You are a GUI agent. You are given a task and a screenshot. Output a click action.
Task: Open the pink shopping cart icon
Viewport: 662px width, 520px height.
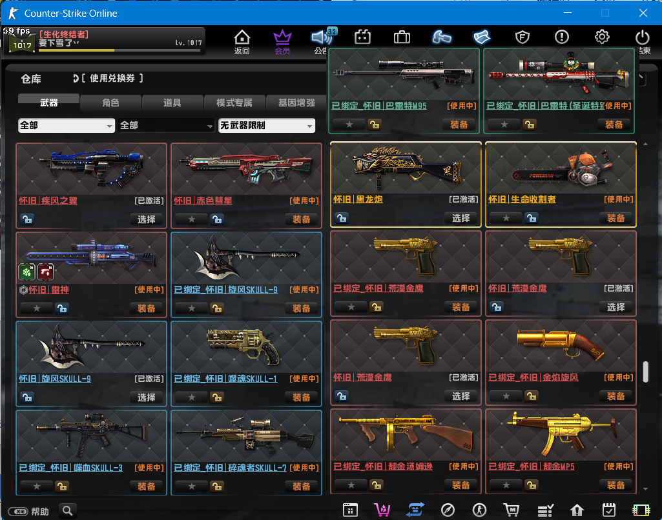382,510
